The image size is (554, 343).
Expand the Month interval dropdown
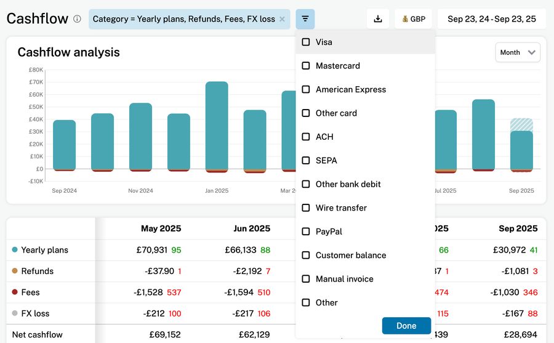(517, 52)
